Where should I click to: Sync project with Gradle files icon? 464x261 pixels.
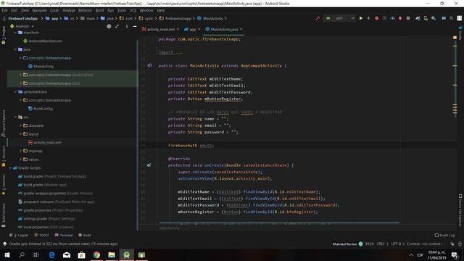point(418,18)
